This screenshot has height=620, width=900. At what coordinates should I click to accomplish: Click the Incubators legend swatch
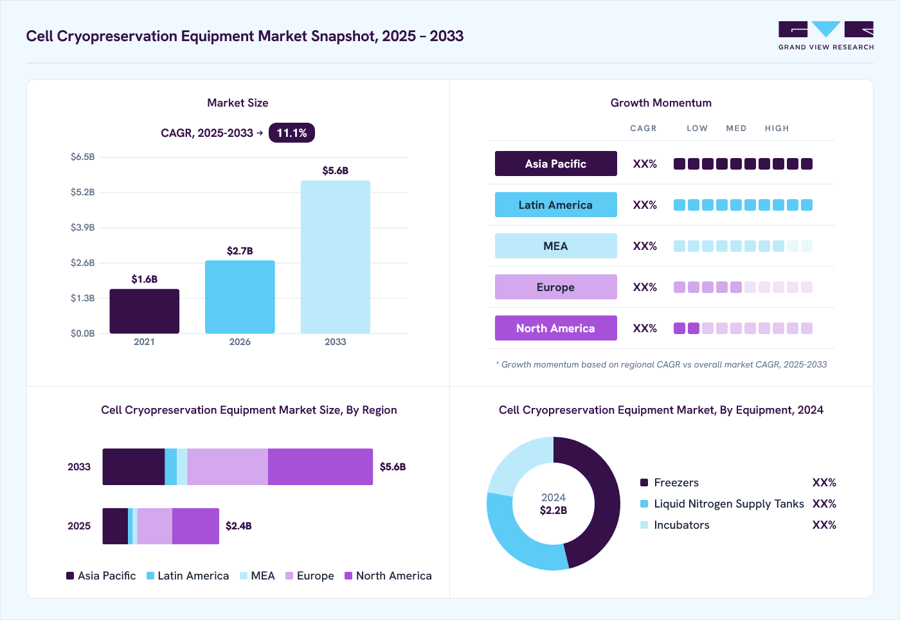click(644, 525)
